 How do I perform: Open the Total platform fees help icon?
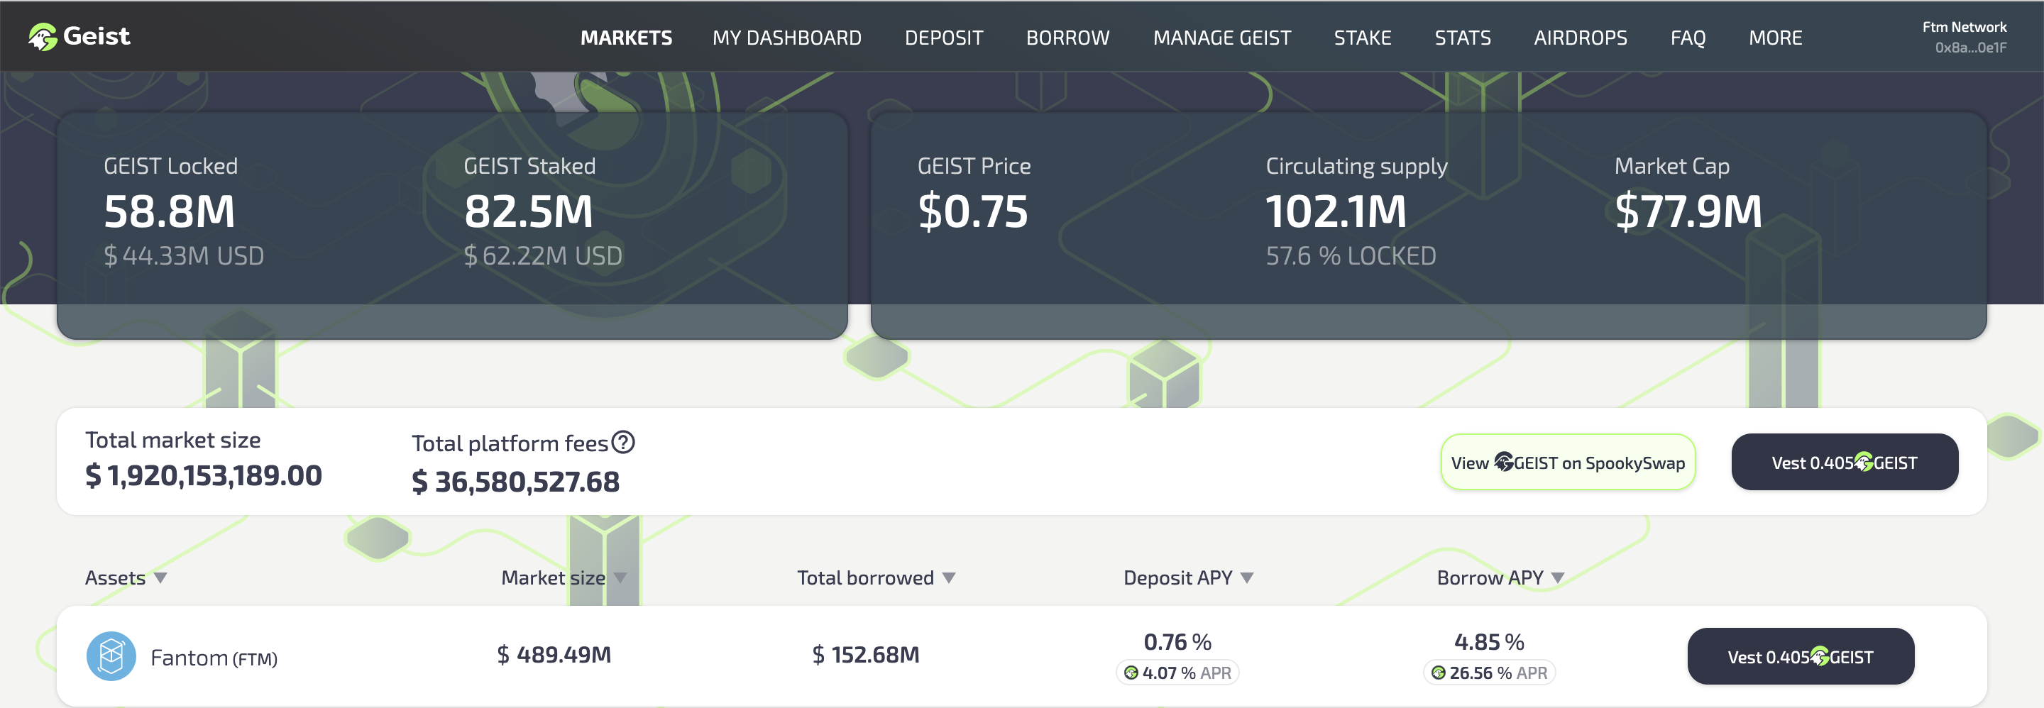624,443
